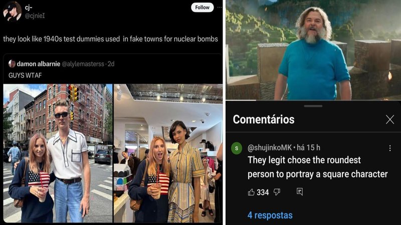Open the store photo with striped dress
Image resolution: width=401 pixels, height=225 pixels.
point(168,153)
